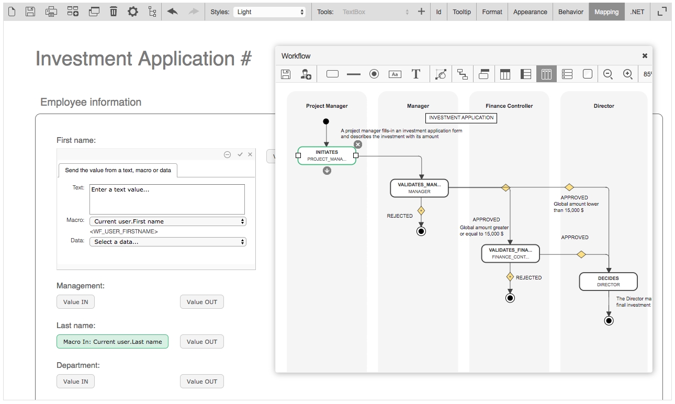Viewport: 675px width, 404px height.
Task: Expand the 'Select a data...' dropdown
Action: click(167, 242)
